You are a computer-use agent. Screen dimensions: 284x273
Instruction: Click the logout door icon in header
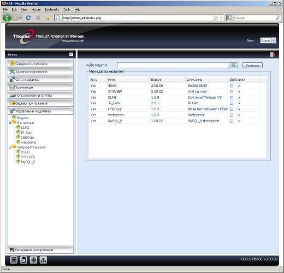(x=272, y=55)
